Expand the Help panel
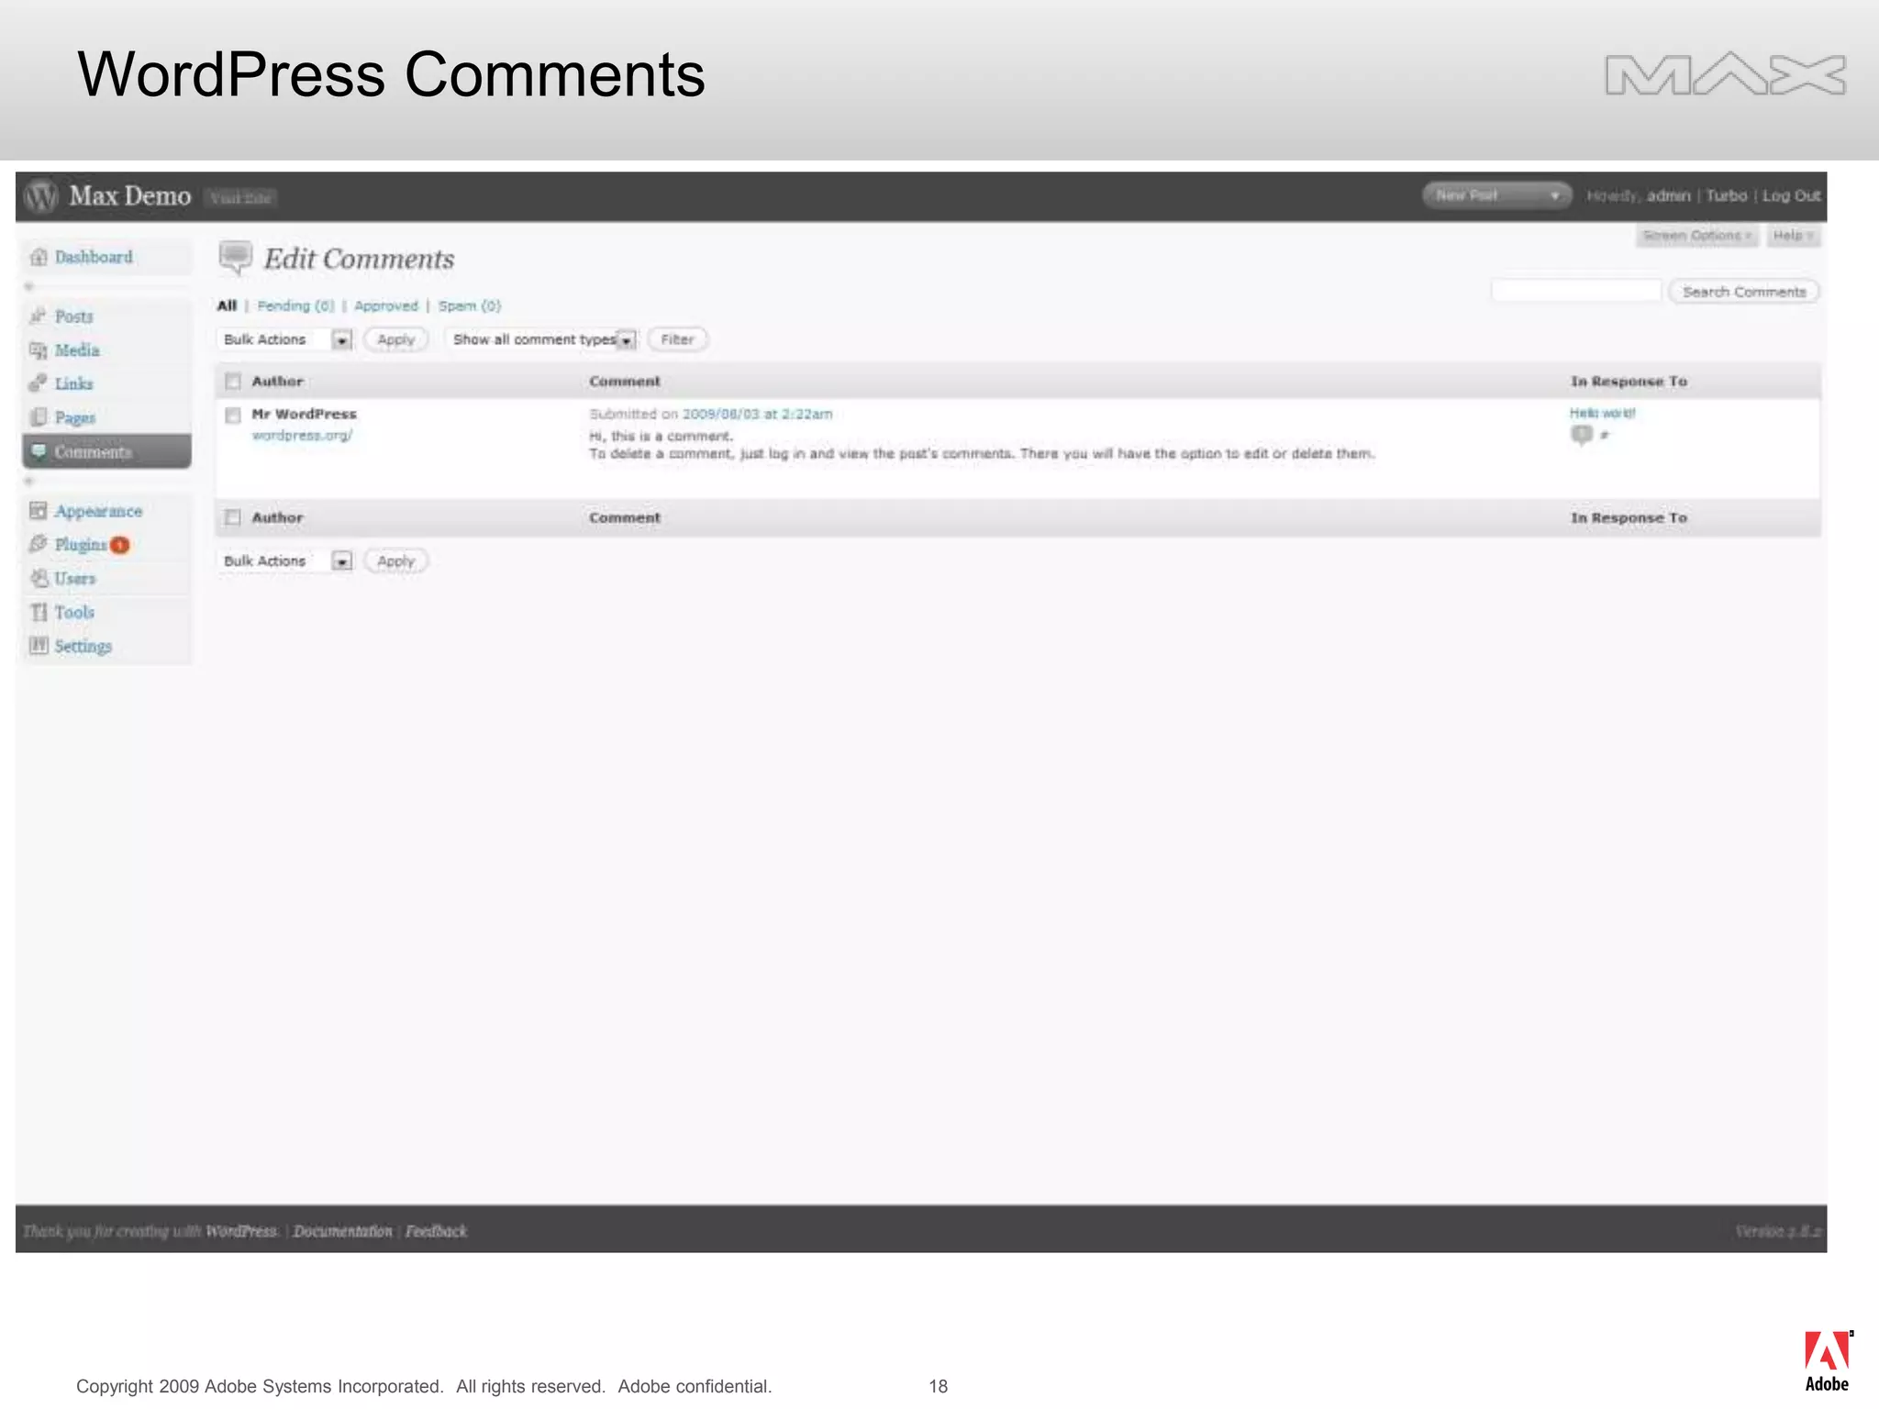Viewport: 1879px width, 1409px height. point(1793,236)
